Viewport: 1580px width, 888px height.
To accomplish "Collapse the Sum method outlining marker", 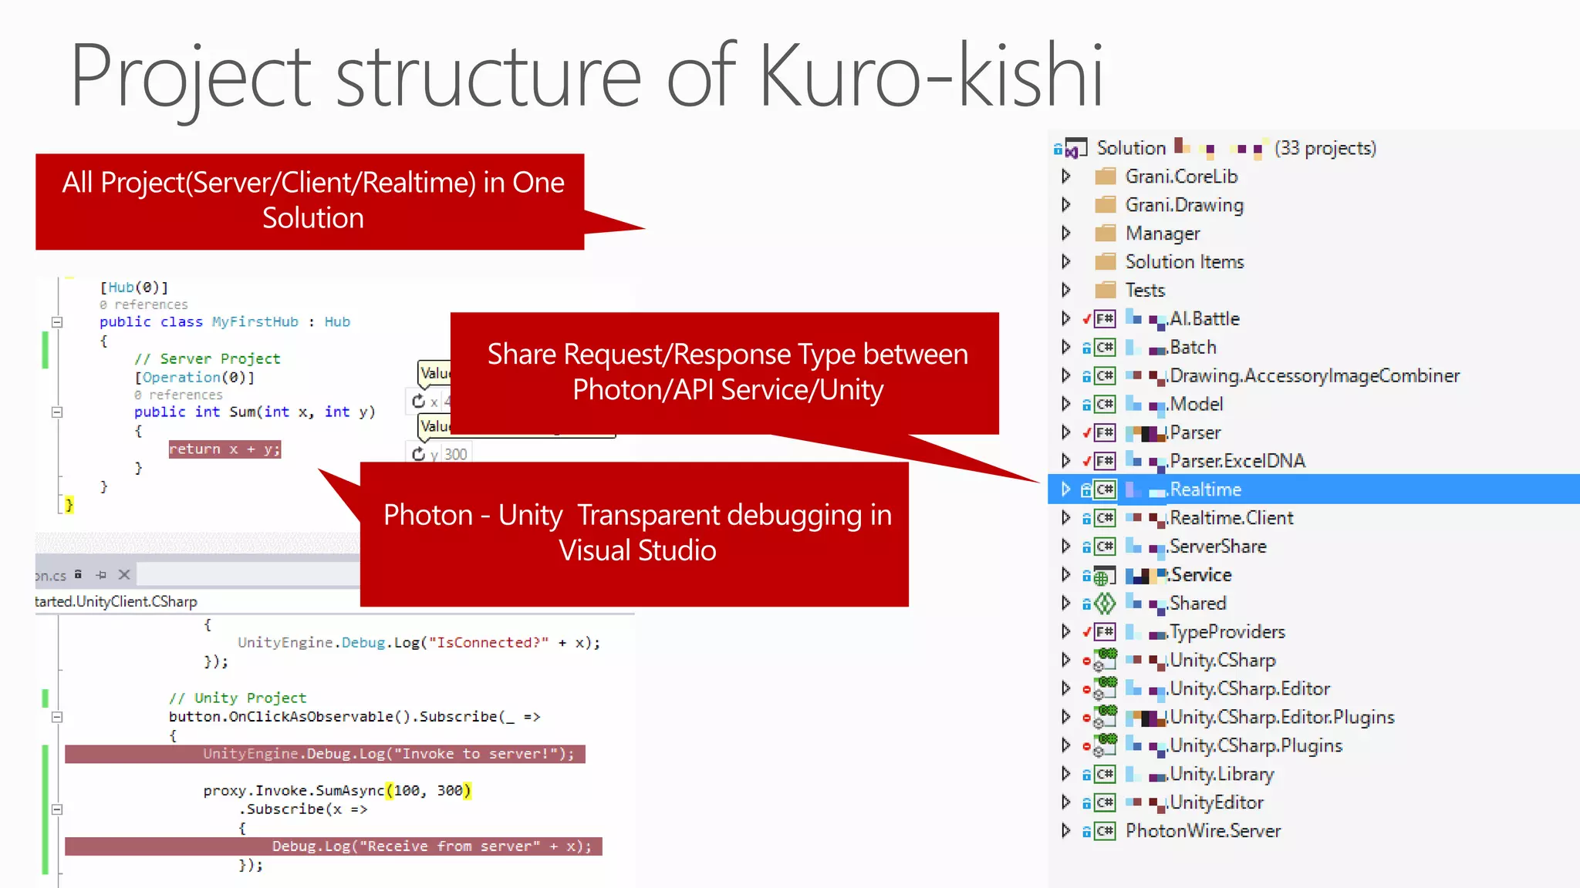I will [x=57, y=412].
